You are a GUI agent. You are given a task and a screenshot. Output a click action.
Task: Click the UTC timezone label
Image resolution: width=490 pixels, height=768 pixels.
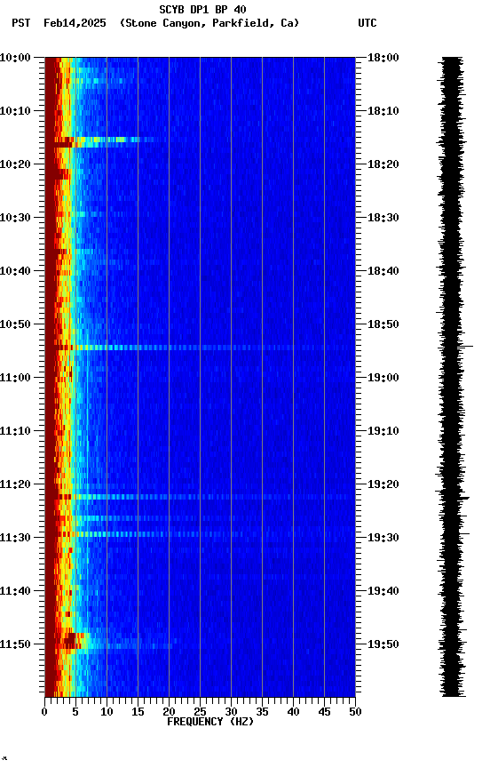coord(367,23)
